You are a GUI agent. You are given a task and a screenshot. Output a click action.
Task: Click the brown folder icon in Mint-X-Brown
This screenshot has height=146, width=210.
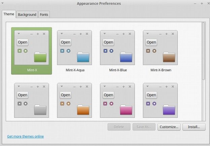point(169,57)
